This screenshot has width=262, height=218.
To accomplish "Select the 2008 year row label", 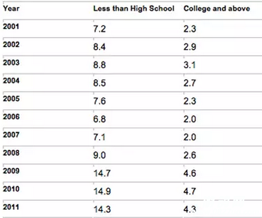I will pos(11,153).
